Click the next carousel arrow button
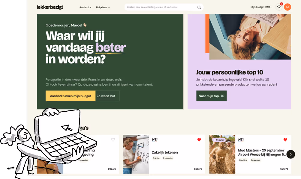 290,154
